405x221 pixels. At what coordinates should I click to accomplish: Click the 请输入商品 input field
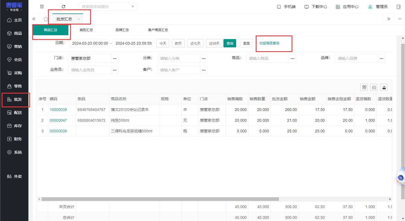click(x=267, y=58)
